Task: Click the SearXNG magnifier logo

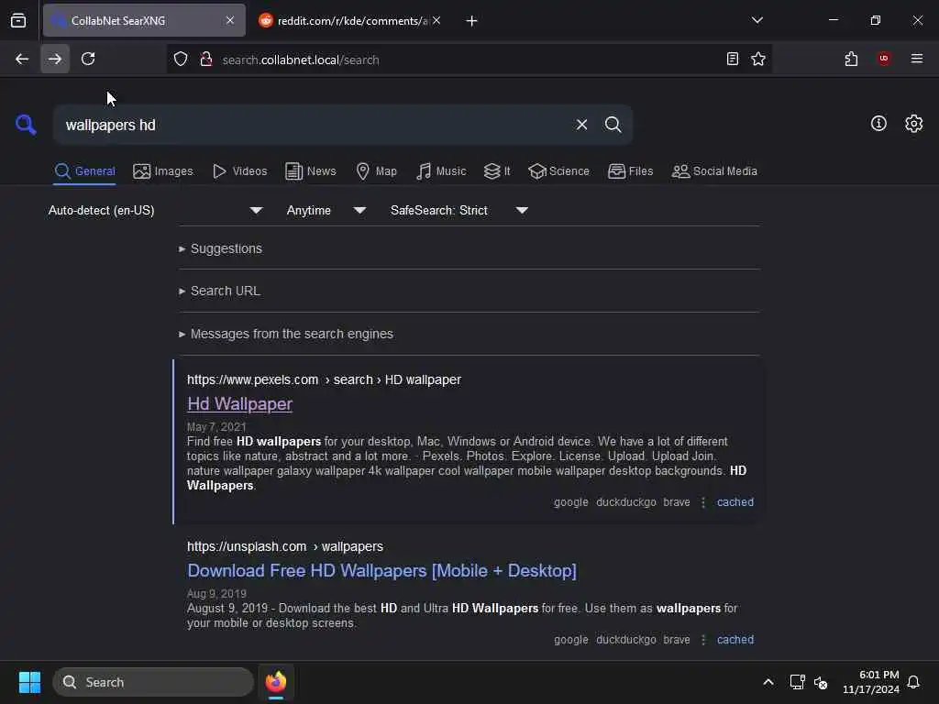Action: point(26,125)
